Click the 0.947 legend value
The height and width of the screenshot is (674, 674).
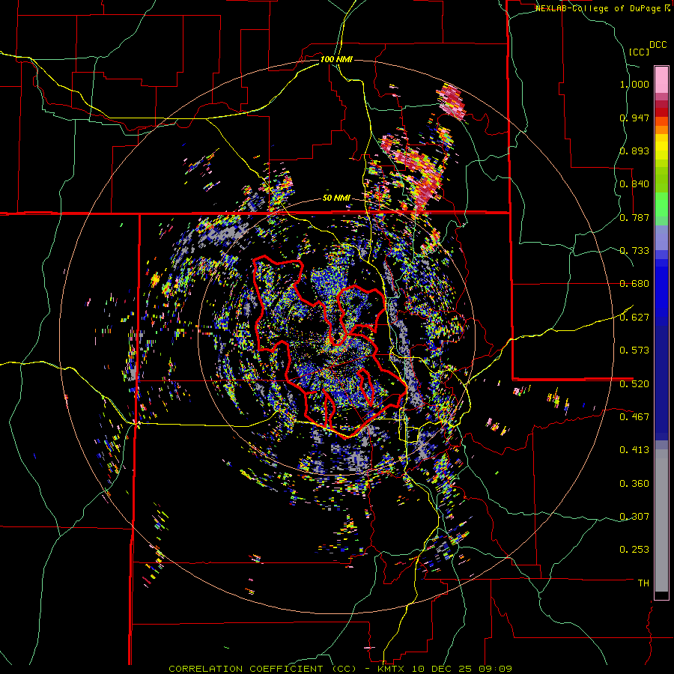tap(634, 118)
